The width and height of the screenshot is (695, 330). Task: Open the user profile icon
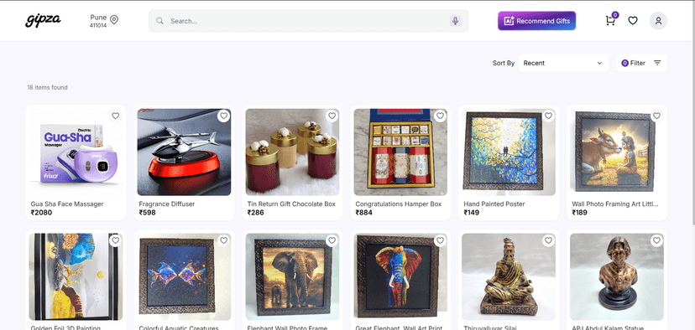tap(658, 21)
